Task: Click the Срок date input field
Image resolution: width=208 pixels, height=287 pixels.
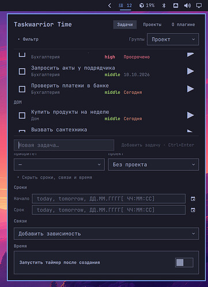Action: [x=108, y=210]
